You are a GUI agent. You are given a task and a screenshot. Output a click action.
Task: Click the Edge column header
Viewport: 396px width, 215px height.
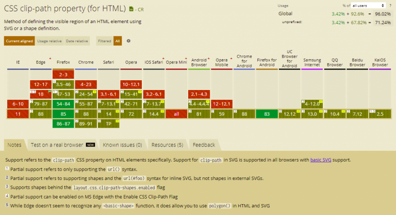41,62
